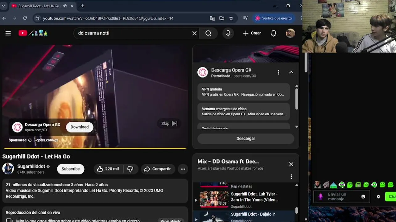Open the account avatar menu
The height and width of the screenshot is (222, 396).
[290, 33]
